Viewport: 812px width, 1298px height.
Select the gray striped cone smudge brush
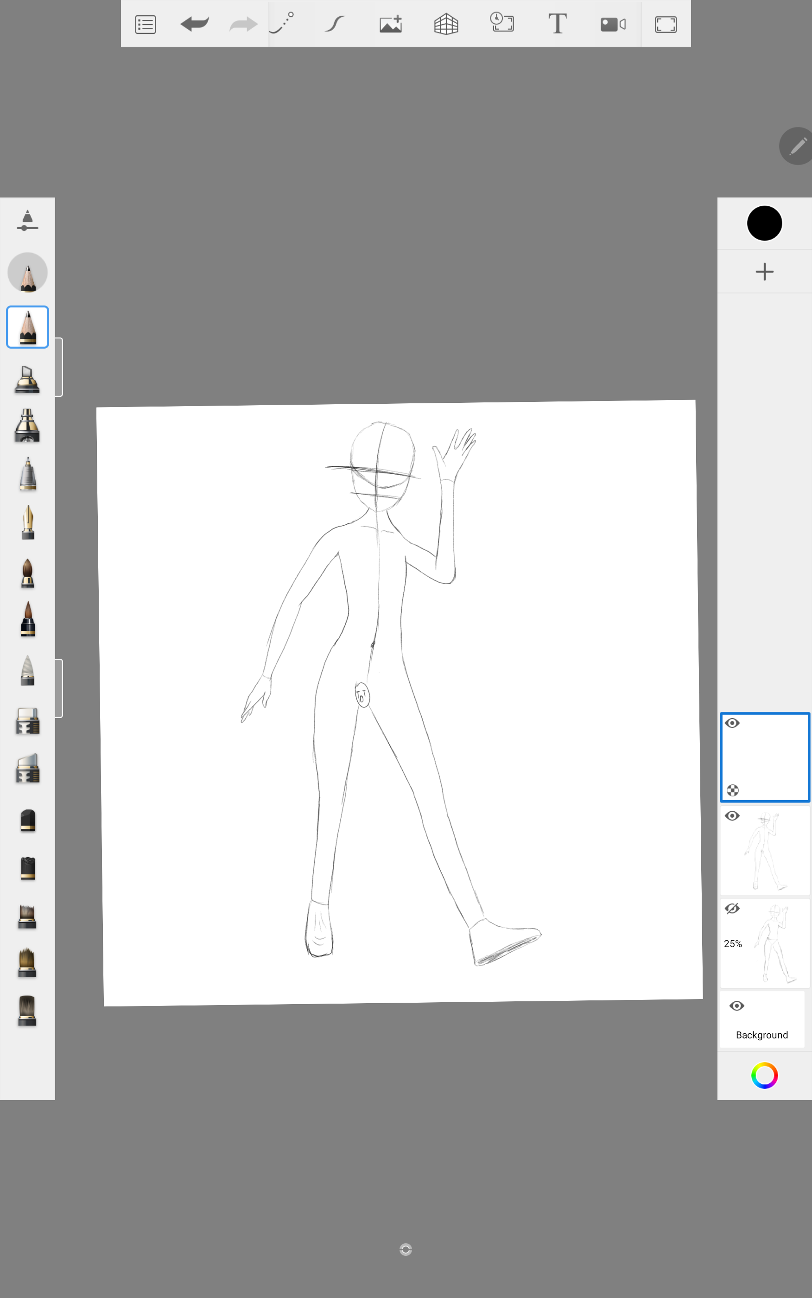click(27, 670)
